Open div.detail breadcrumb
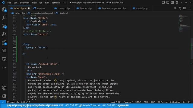Viewport: 193px width, 108px height. pyautogui.click(x=63, y=13)
